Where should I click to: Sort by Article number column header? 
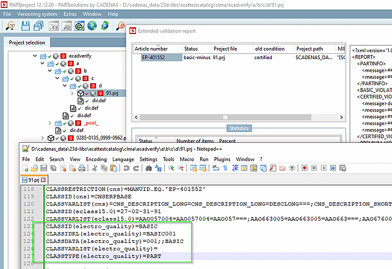(158, 49)
